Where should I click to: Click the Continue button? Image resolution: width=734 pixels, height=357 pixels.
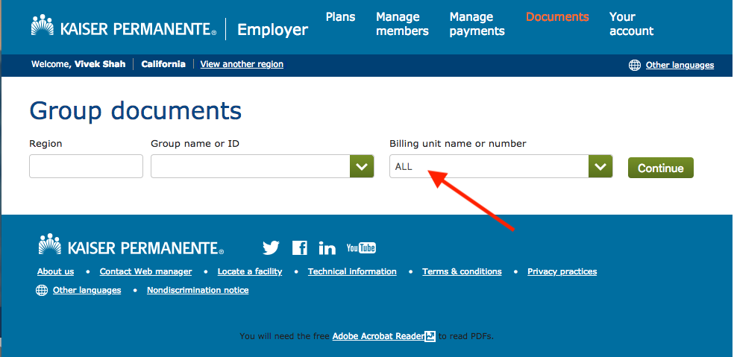tap(660, 168)
